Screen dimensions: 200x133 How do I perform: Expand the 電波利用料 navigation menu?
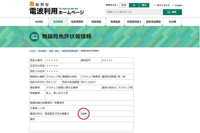click(77, 22)
